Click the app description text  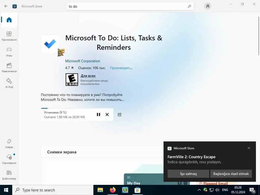83,97
